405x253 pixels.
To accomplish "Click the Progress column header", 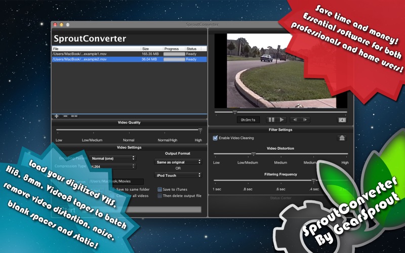I will point(174,49).
